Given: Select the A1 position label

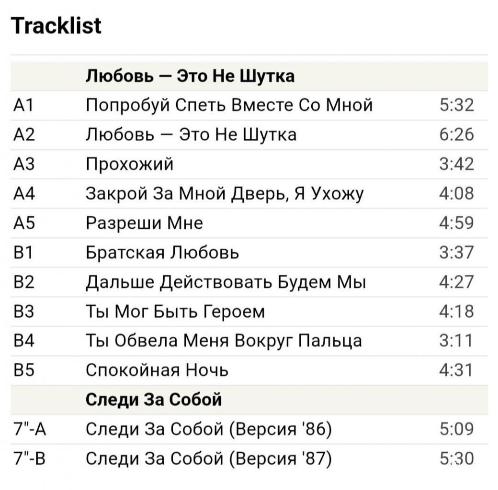Looking at the screenshot, I should point(23,105).
